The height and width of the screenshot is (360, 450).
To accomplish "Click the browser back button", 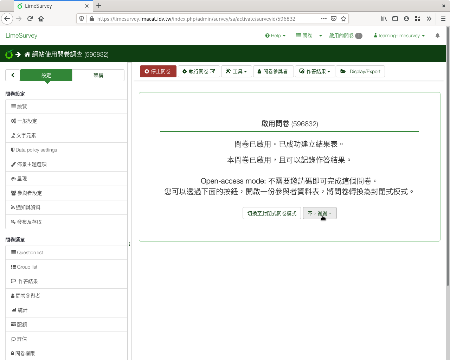I will (7, 19).
